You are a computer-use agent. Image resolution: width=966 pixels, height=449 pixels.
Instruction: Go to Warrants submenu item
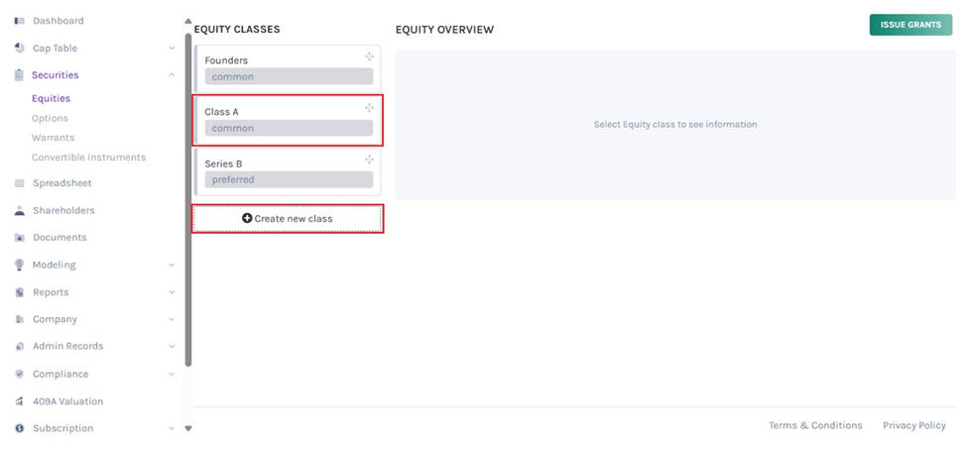click(x=53, y=138)
